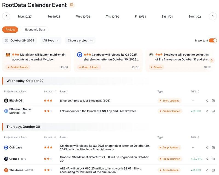Turn off the Important toggle
Image resolution: width=219 pixels, height=175 pixels.
click(213, 40)
